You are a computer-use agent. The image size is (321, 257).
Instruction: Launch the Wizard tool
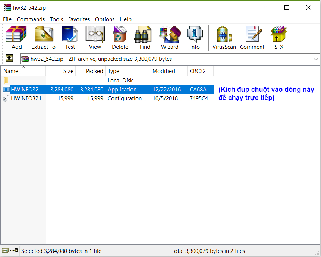point(170,37)
